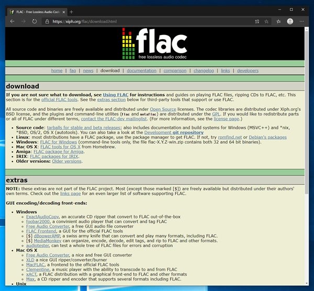Jump to the extras section link
Screen dimensions: 314x291
[111, 100]
